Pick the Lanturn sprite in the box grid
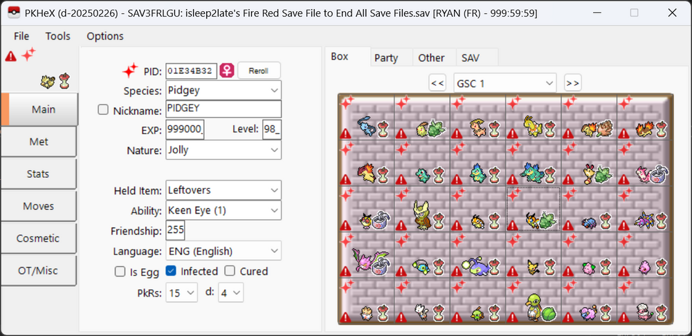Image resolution: width=692 pixels, height=336 pixels. pyautogui.click(x=475, y=264)
